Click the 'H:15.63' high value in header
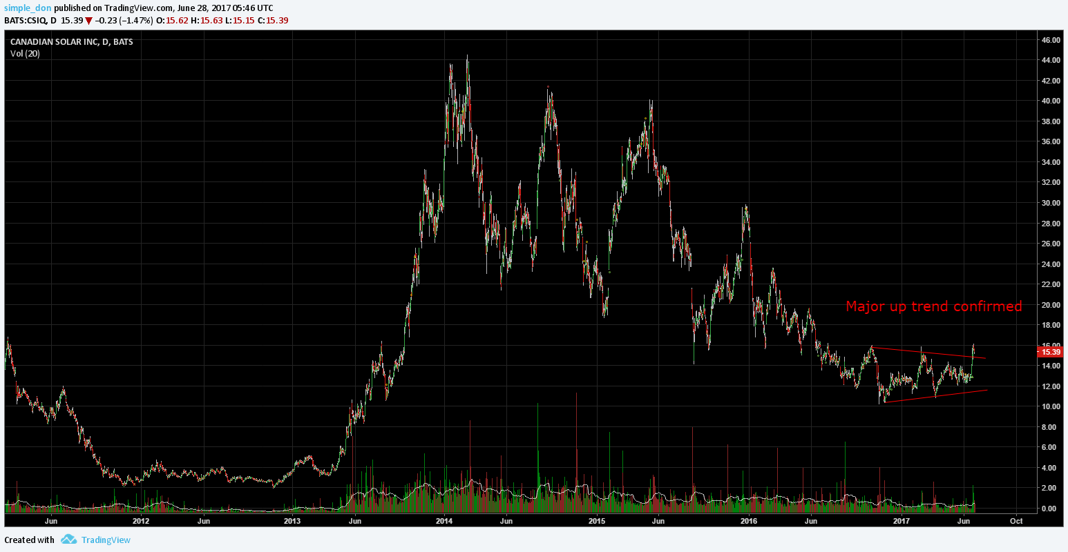Image resolution: width=1068 pixels, height=552 pixels. [207, 20]
